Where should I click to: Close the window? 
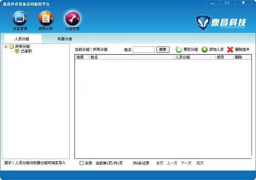(x=243, y=3)
